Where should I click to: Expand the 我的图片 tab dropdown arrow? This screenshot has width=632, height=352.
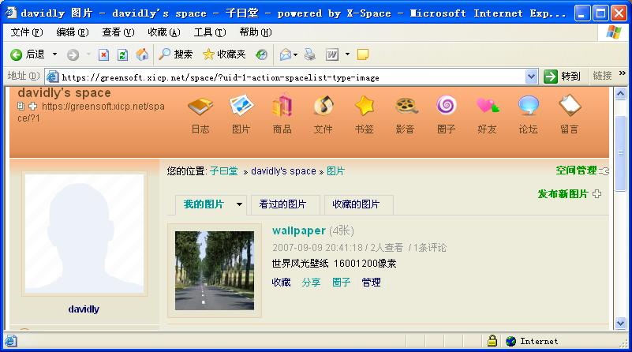click(x=239, y=204)
